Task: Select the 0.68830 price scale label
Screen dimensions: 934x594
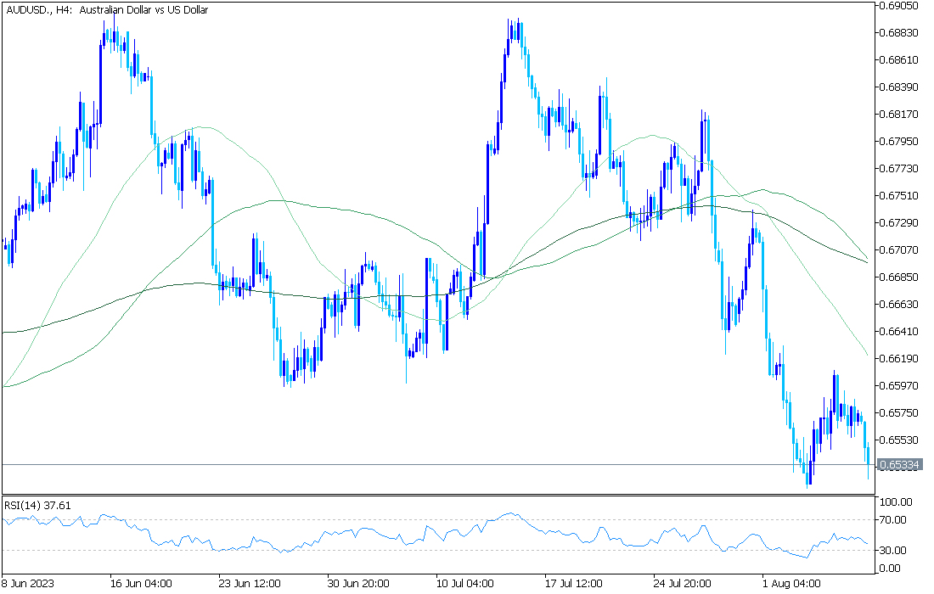Action: (x=899, y=33)
